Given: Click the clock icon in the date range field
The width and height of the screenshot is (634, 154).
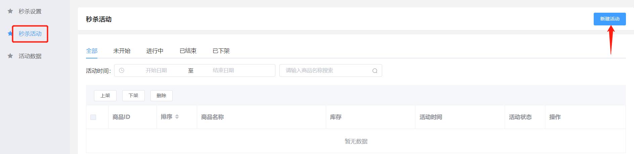Looking at the screenshot, I should point(122,70).
